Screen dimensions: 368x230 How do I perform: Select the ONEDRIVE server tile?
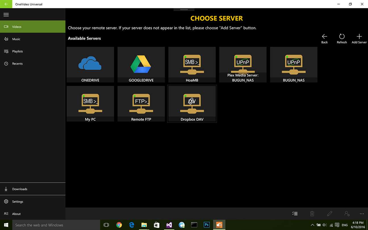90,65
